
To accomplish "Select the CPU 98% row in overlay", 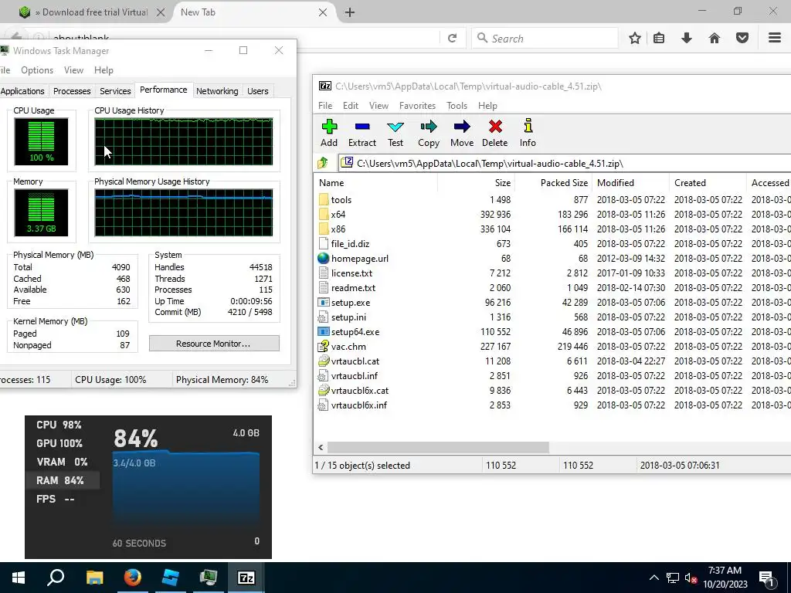I will tap(63, 425).
